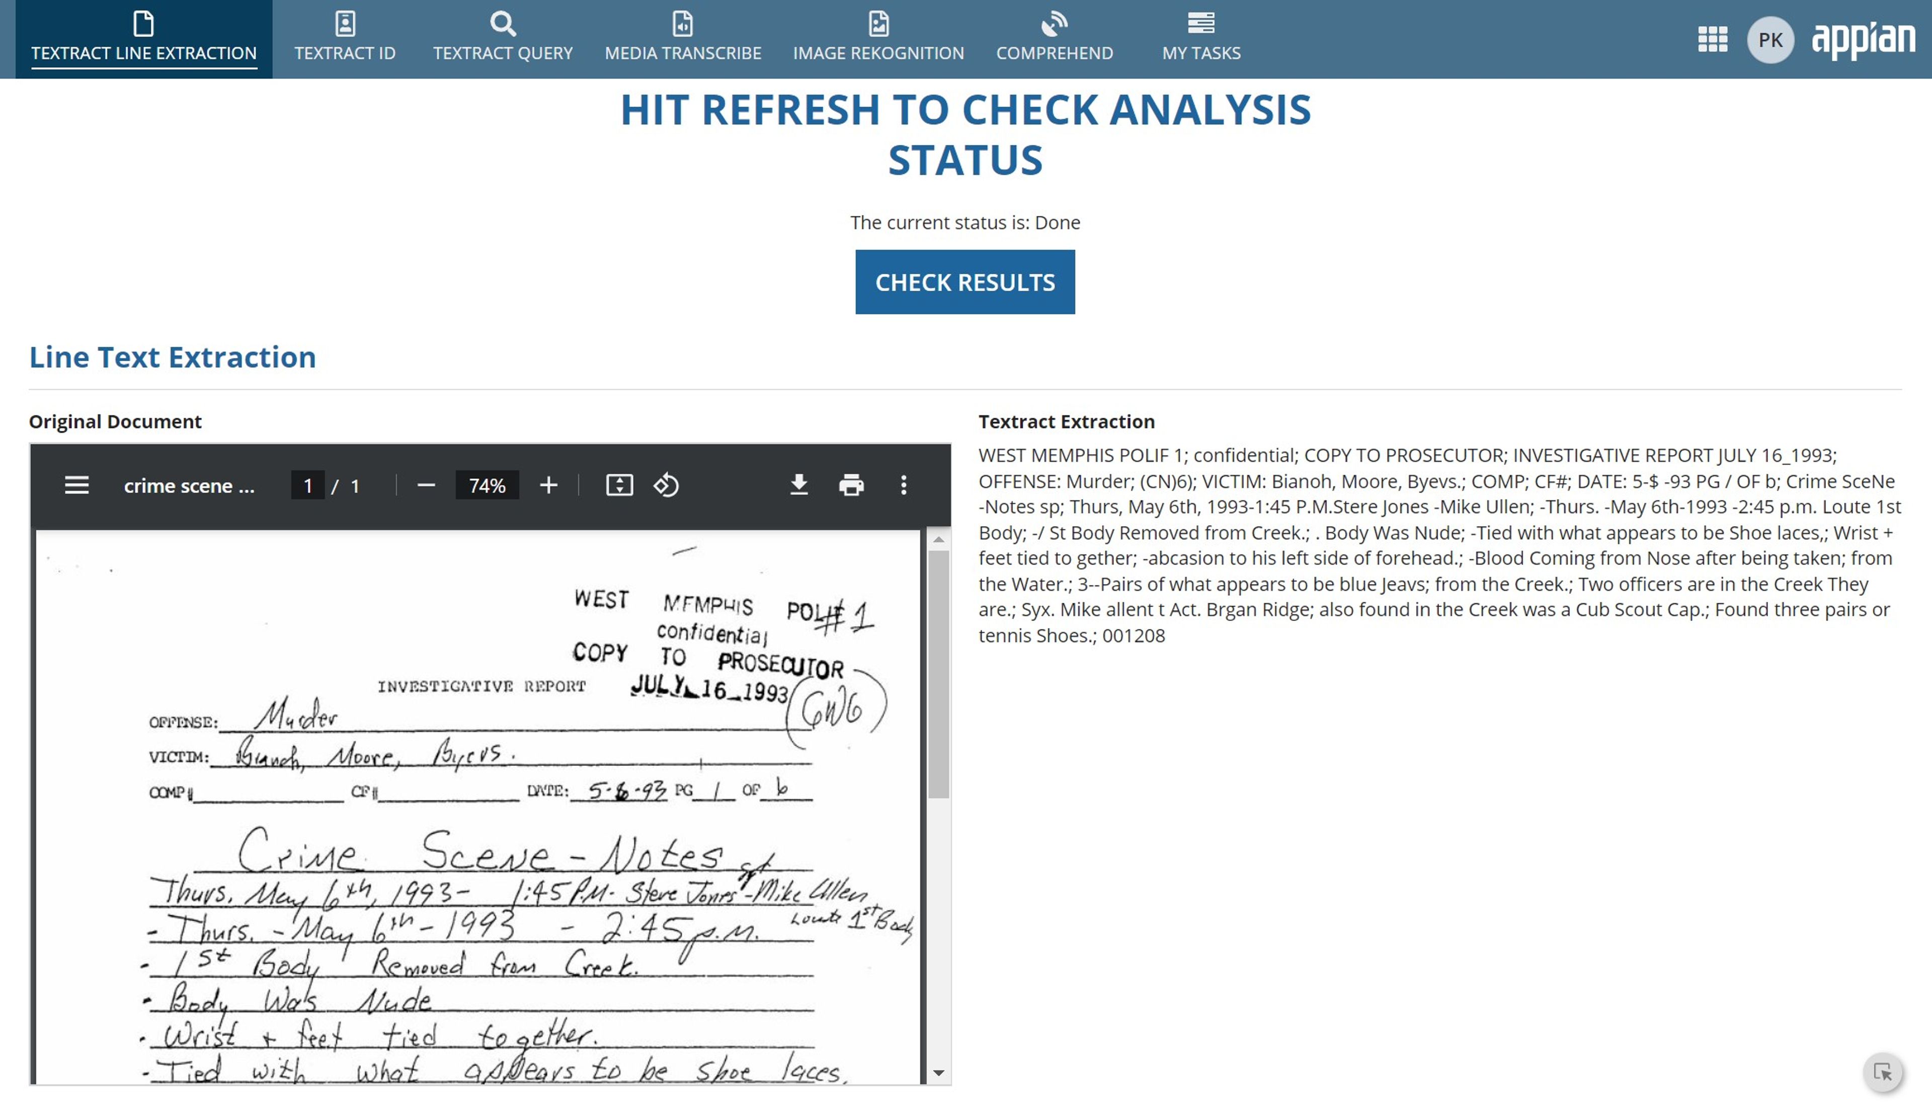Click the Check Results button

(964, 282)
